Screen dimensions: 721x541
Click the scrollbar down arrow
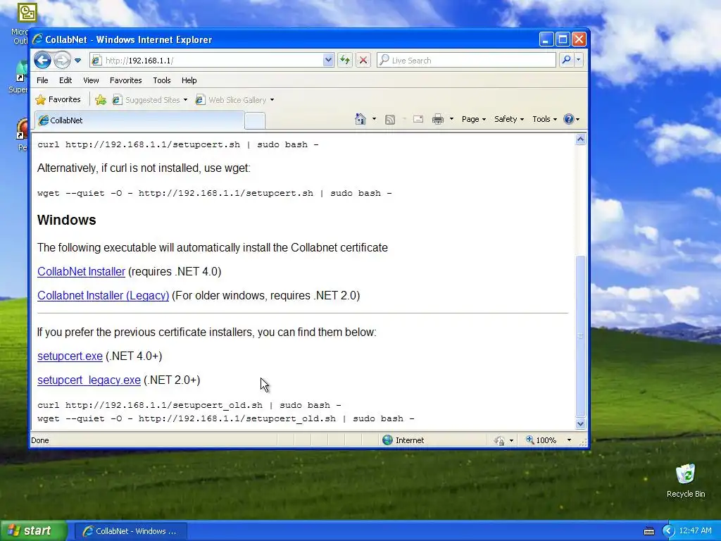point(580,423)
